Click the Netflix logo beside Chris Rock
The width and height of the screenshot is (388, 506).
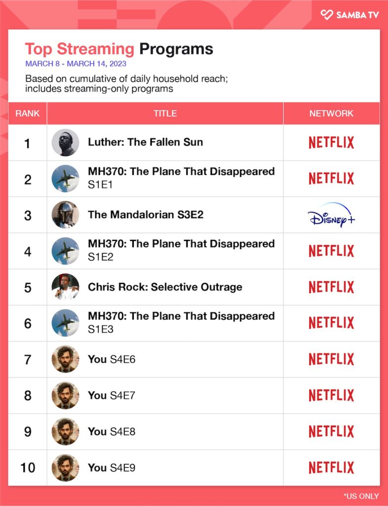click(331, 287)
